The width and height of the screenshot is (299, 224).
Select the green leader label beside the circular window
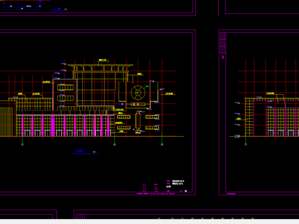click(147, 86)
